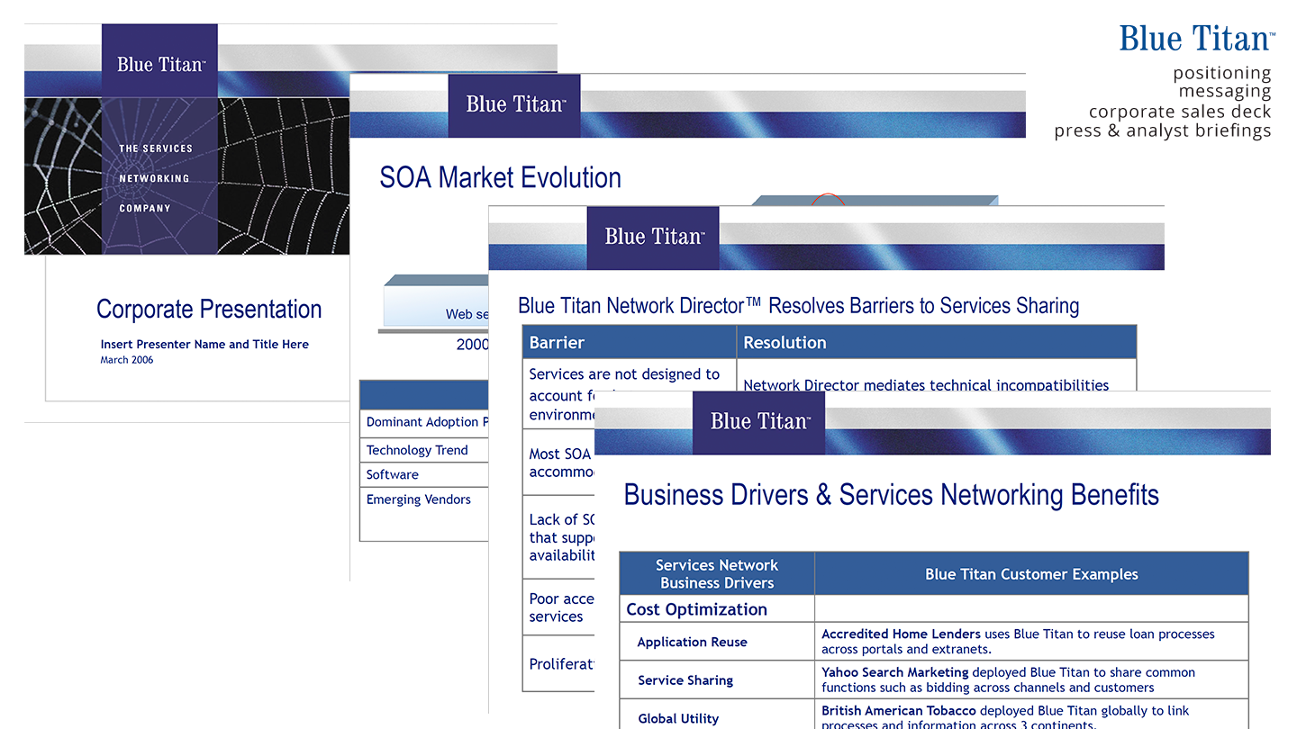This screenshot has width=1297, height=729.
Task: Click the 'Poor acce services' barrier cell
Action: 559,607
